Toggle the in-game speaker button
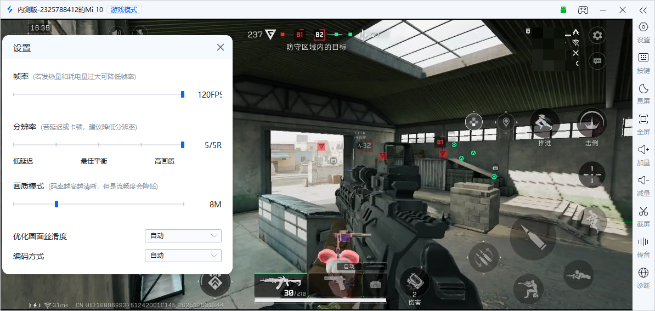The height and width of the screenshot is (311, 655). click(x=116, y=33)
